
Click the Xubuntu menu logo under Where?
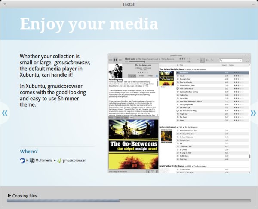(22, 161)
